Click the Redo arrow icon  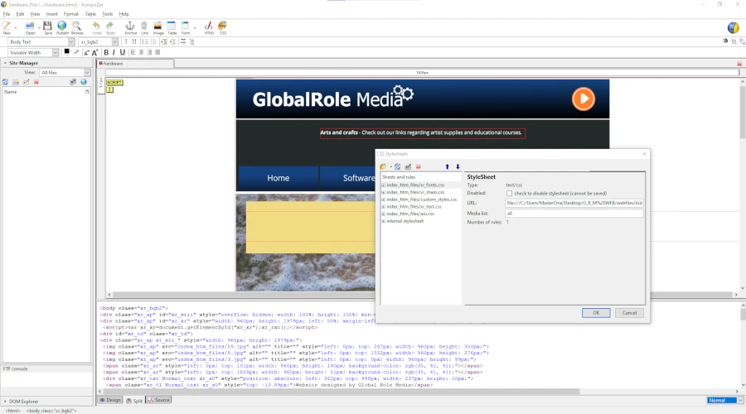(110, 26)
